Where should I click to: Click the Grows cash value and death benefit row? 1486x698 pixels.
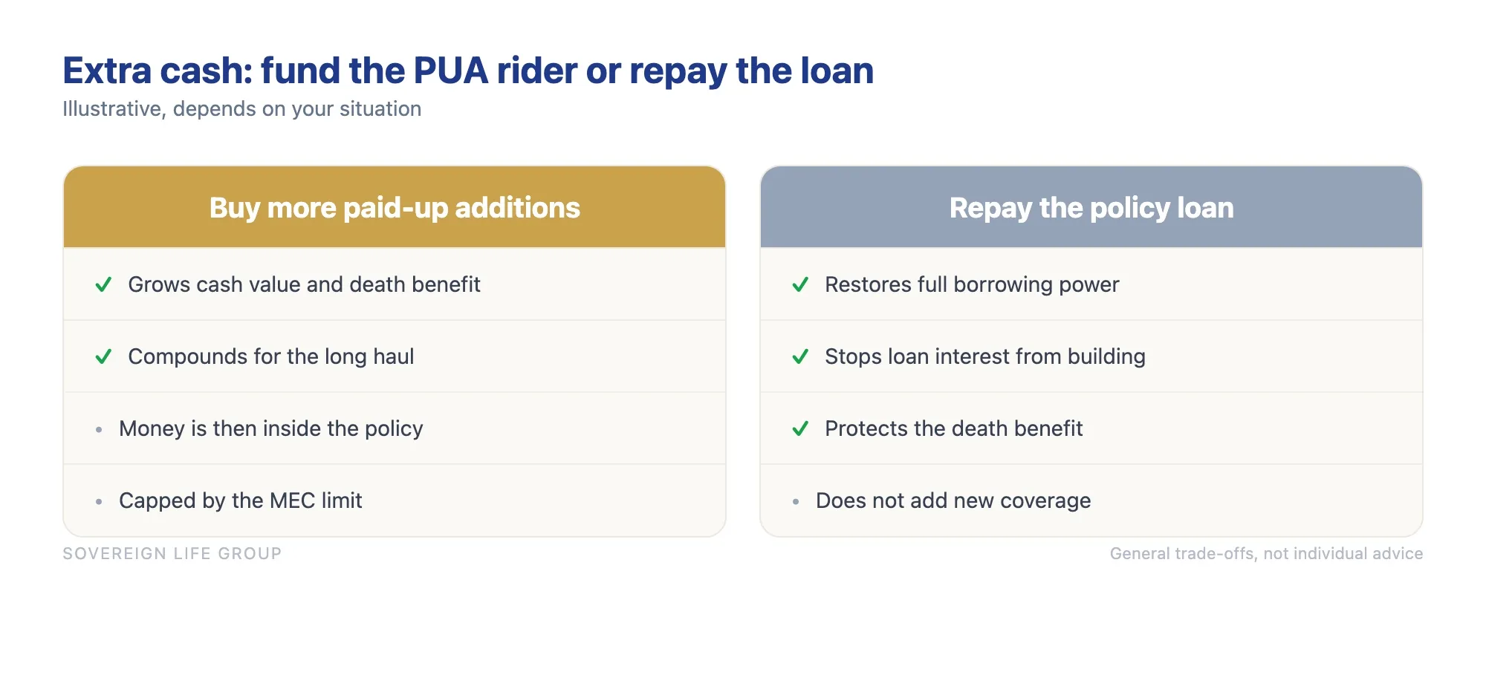click(395, 284)
